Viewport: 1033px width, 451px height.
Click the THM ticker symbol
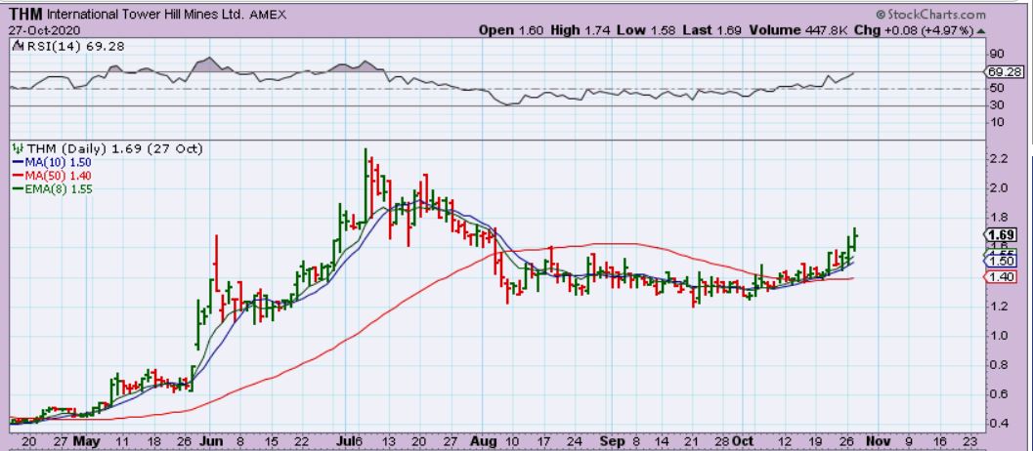[25, 14]
